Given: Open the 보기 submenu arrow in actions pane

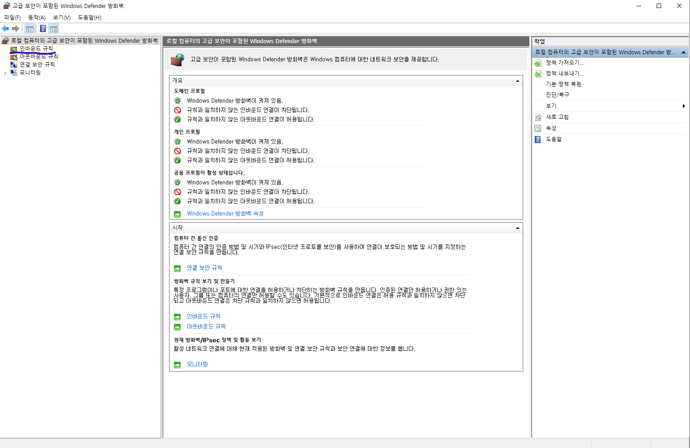Looking at the screenshot, I should 684,106.
